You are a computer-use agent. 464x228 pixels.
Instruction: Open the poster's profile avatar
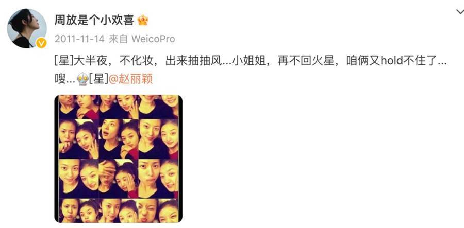pyautogui.click(x=27, y=28)
